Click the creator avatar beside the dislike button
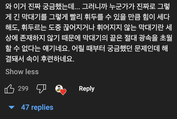 coord(59,89)
